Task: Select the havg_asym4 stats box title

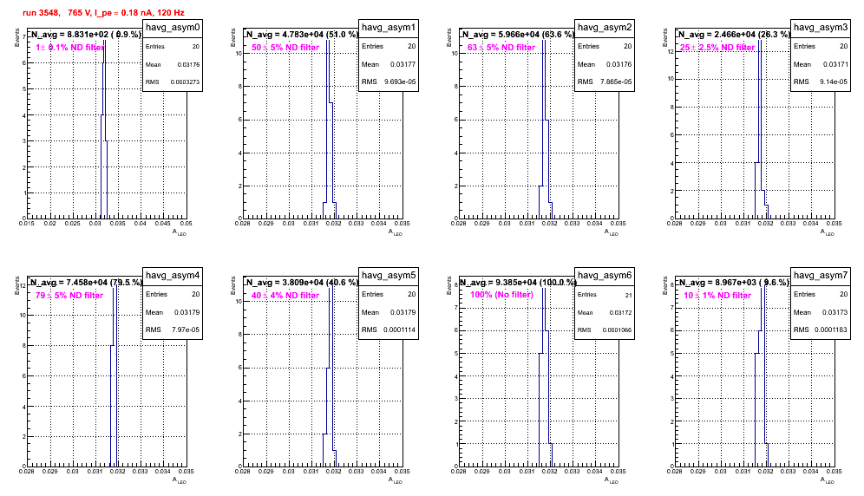Action: tap(173, 275)
